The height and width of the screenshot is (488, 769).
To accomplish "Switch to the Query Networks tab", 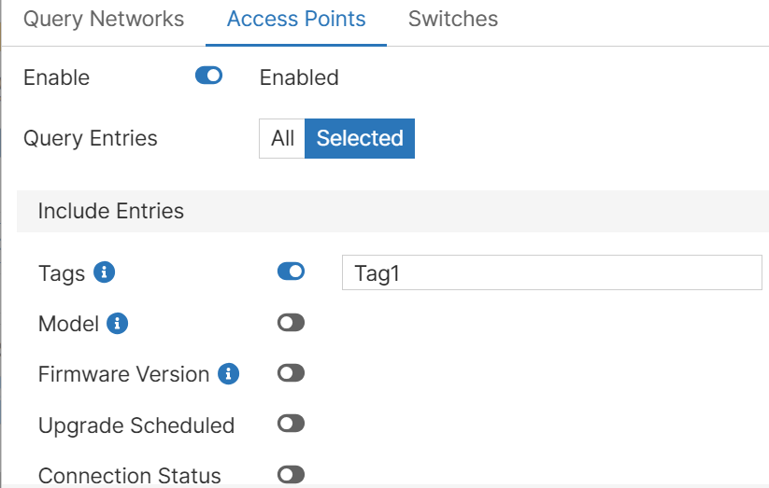I will point(103,20).
